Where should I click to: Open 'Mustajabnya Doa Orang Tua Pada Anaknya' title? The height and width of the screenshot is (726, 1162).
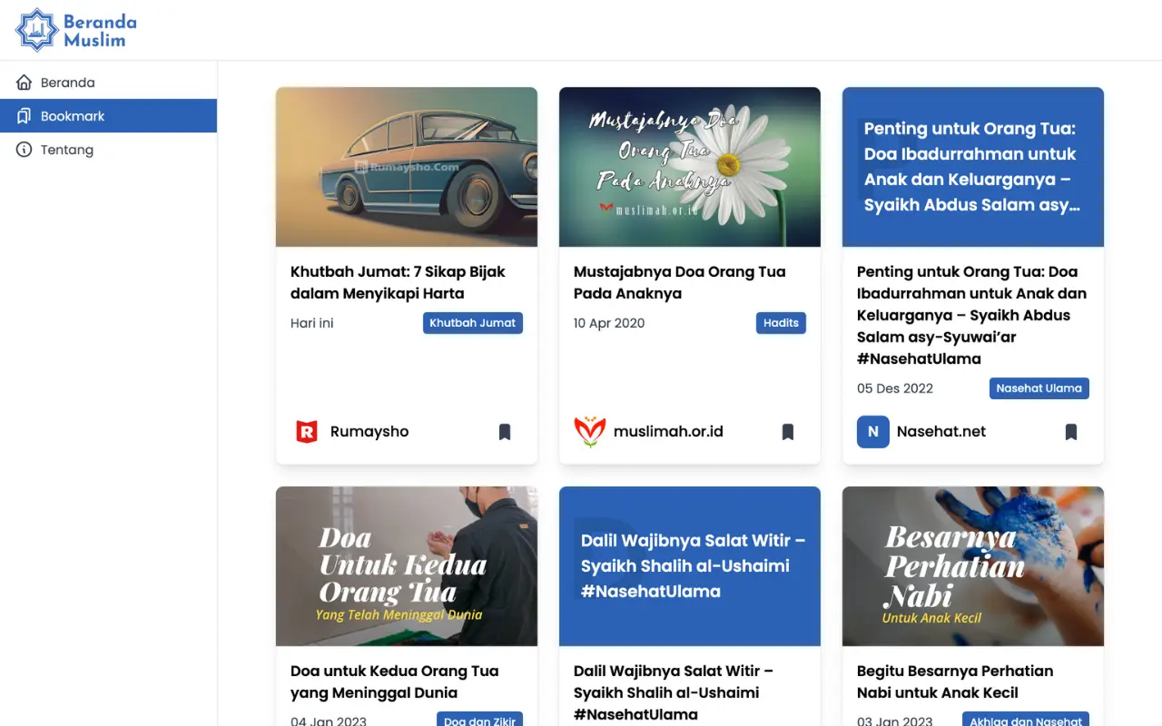[679, 282]
